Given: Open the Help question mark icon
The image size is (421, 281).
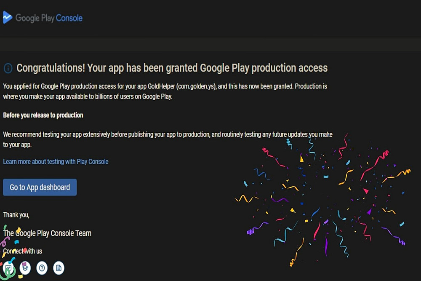Looking at the screenshot, I should 42,268.
